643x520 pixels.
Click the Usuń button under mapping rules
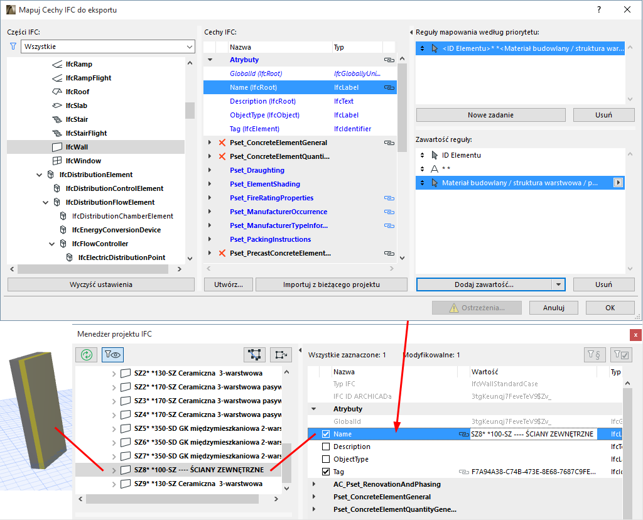coord(603,115)
